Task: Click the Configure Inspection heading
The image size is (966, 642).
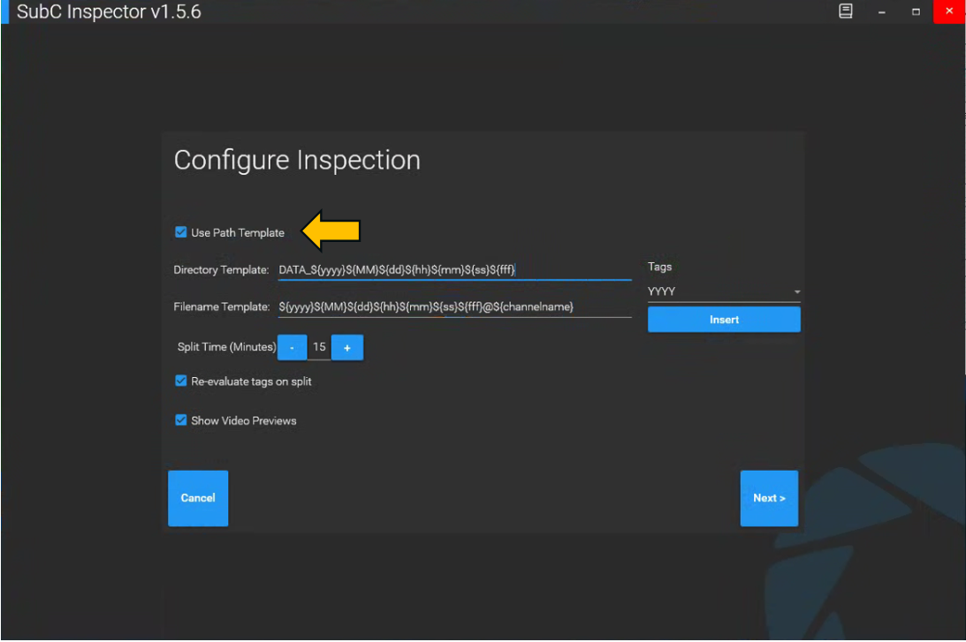Action: [x=297, y=161]
